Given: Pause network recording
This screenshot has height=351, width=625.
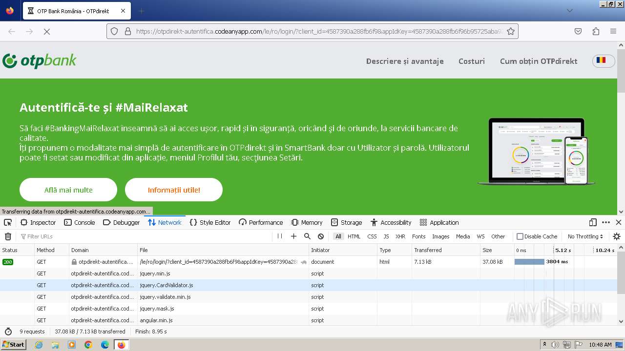Looking at the screenshot, I should click(280, 236).
